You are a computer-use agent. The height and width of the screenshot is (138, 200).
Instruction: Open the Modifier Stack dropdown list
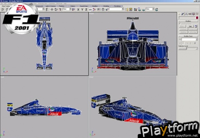(189, 39)
